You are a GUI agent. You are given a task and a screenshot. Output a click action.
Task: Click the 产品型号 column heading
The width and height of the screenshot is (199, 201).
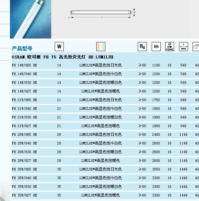(22, 48)
